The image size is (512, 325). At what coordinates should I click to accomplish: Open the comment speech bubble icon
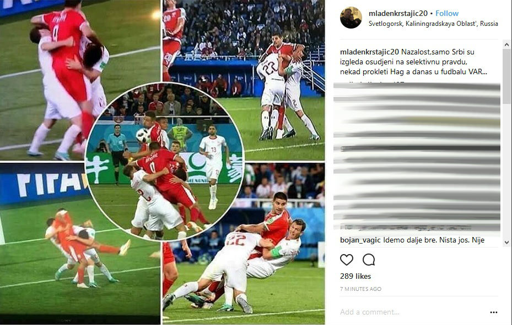(x=369, y=260)
